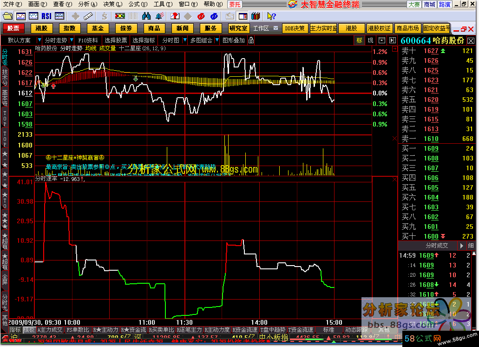Viewport: 479px width, 347px height.
Task: Open the 分时图 dropdown arrow
Action: (x=184, y=40)
